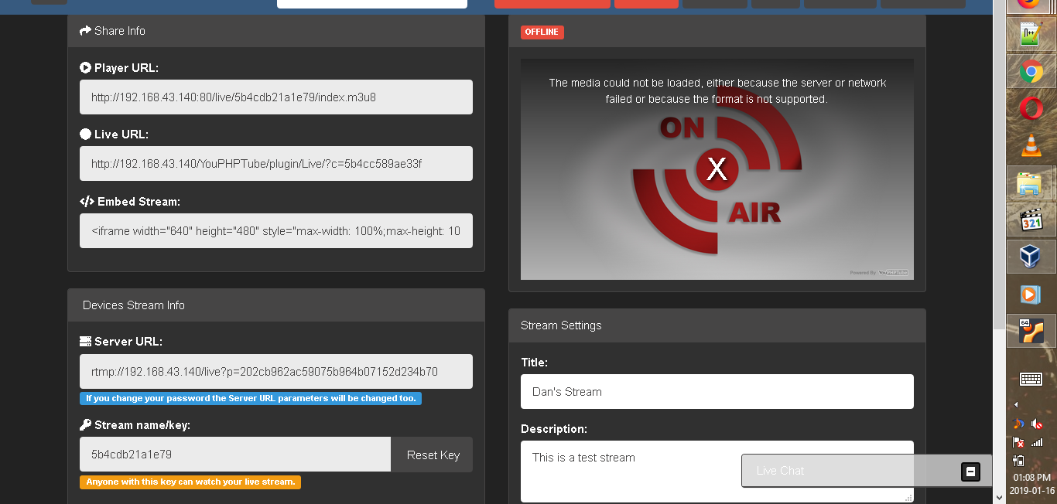Click the Server URL label
The height and width of the screenshot is (504, 1057).
121,342
